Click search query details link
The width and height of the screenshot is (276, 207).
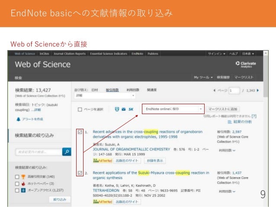[x=38, y=110]
